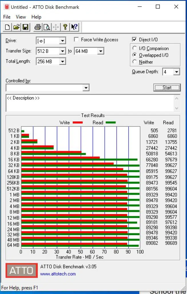This screenshot has width=187, height=294.
Task: Click the Start button
Action: (x=167, y=88)
